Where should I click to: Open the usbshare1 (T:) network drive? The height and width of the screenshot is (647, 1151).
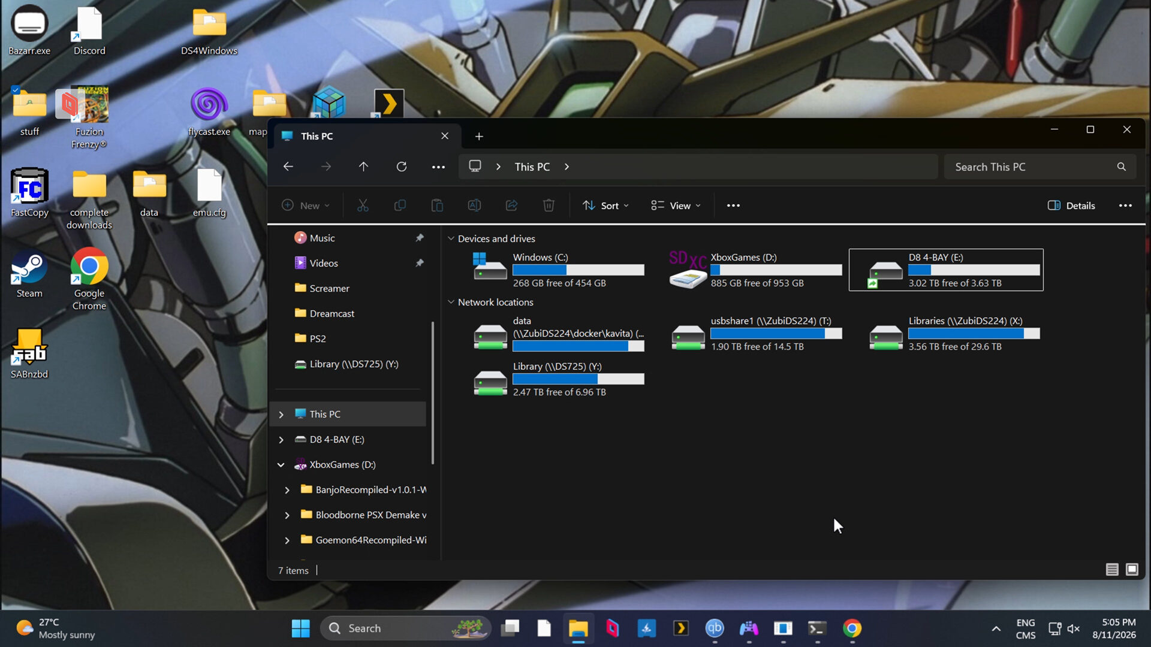[x=757, y=334]
